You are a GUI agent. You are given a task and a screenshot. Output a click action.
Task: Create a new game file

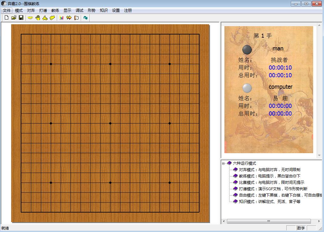click(x=6, y=18)
